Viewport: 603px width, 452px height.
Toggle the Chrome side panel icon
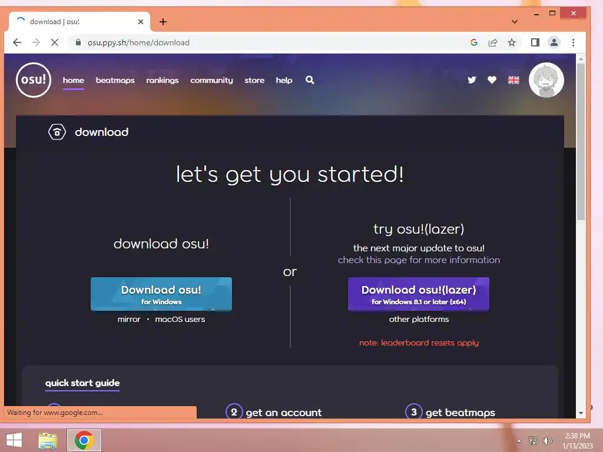tap(535, 42)
